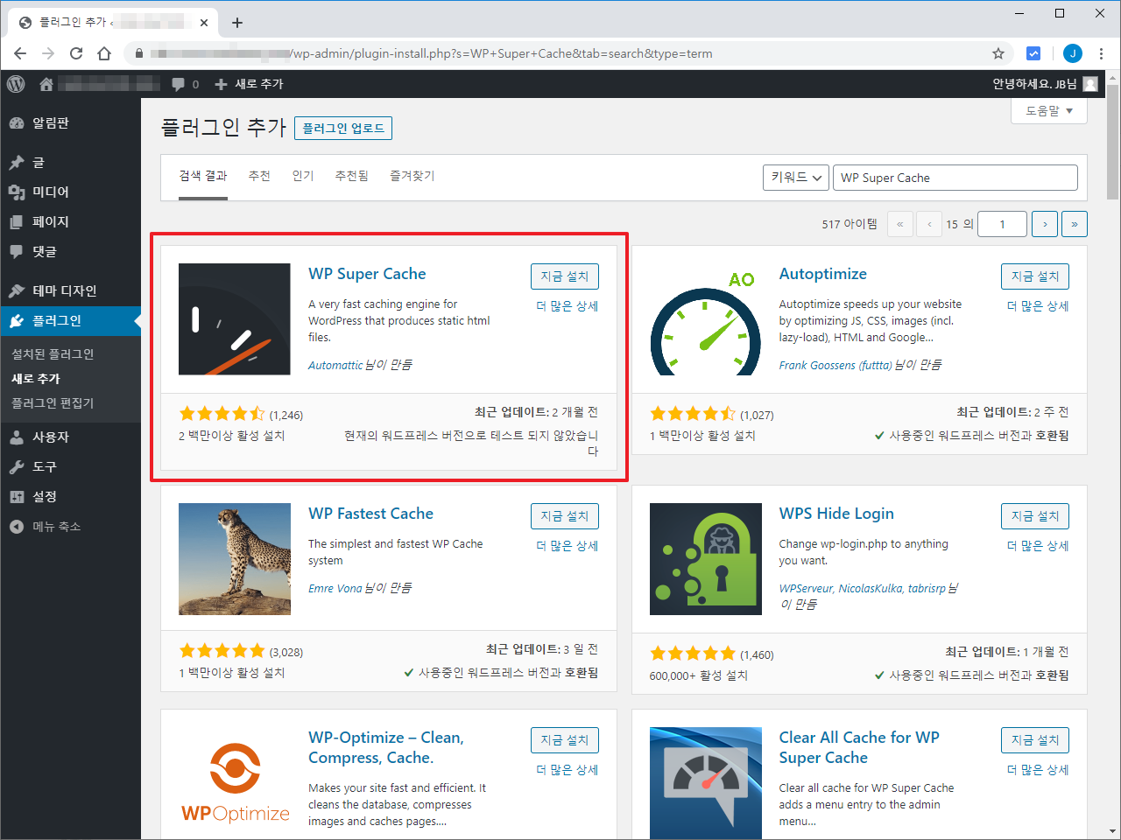This screenshot has width=1121, height=840.
Task: Go to next results page arrow
Action: tap(1045, 225)
